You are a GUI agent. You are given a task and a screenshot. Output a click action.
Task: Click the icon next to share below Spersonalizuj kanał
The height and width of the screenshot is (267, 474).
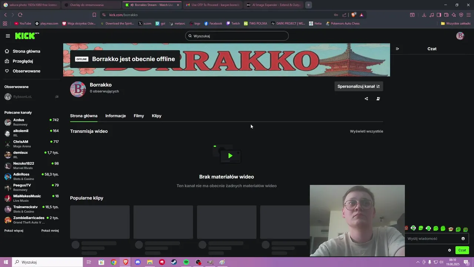coord(378,99)
